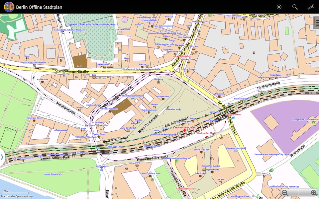Viewport: 319px width, 199px height.
Task: Select the Weihenstephaner restaurant cutlery icon
Action: click(149, 112)
